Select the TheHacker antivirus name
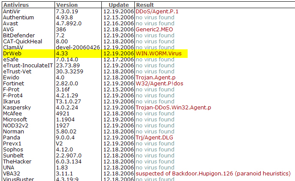 pos(17,162)
